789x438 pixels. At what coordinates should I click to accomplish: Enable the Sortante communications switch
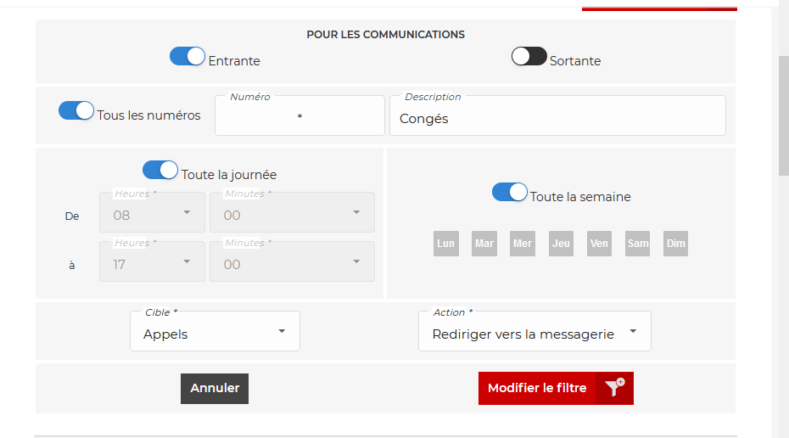pos(529,56)
